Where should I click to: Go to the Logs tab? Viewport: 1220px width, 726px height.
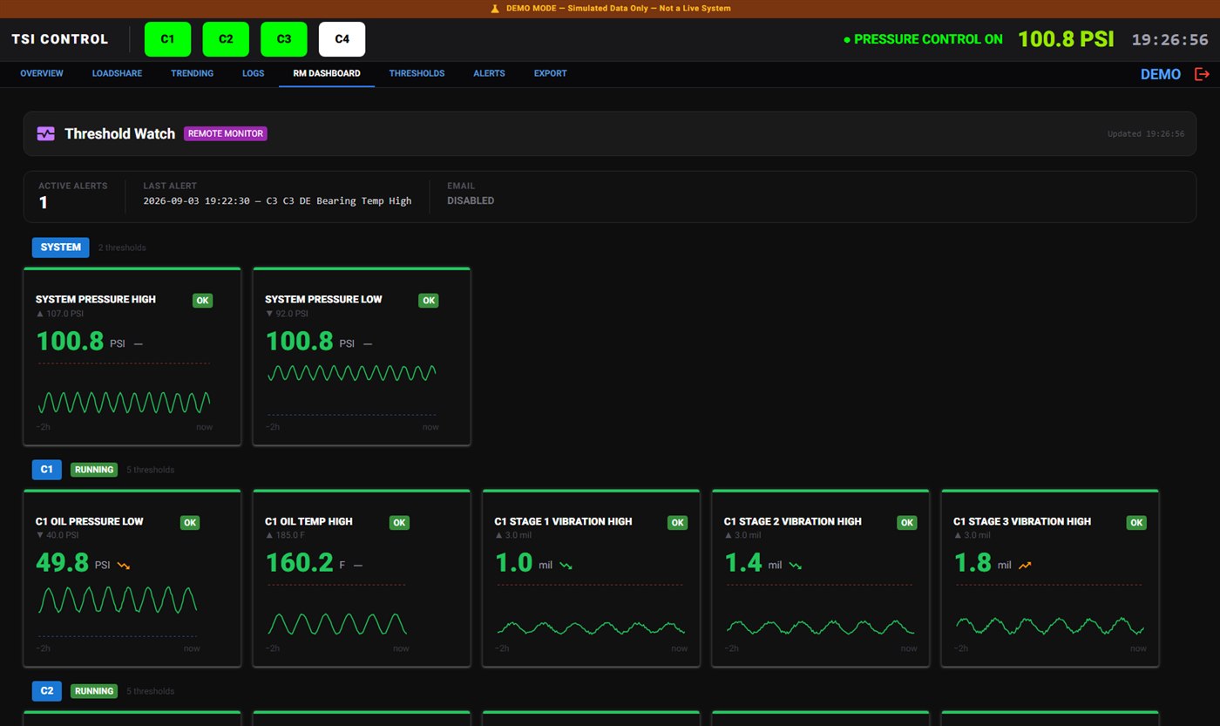tap(253, 73)
